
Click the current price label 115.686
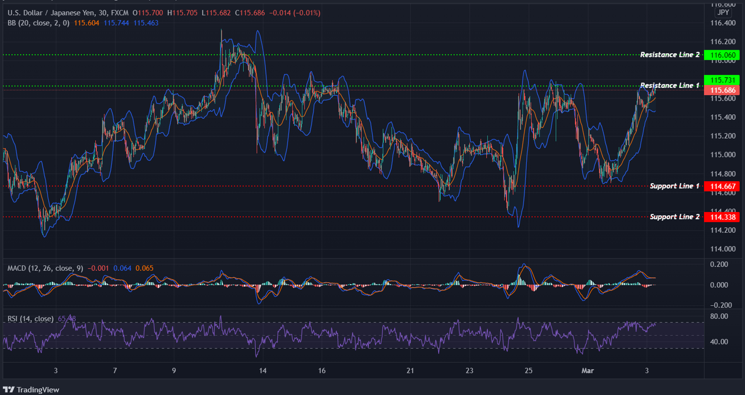click(x=723, y=90)
